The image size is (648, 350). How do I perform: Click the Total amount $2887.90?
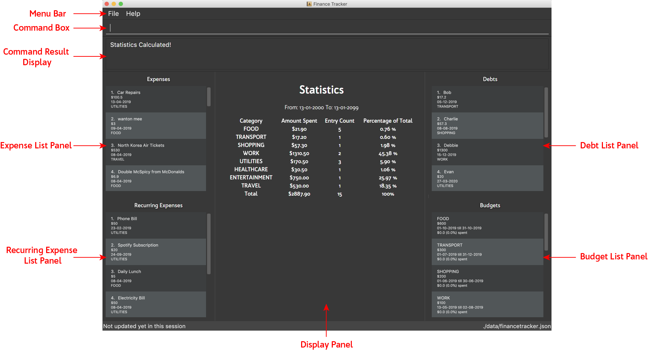[299, 194]
